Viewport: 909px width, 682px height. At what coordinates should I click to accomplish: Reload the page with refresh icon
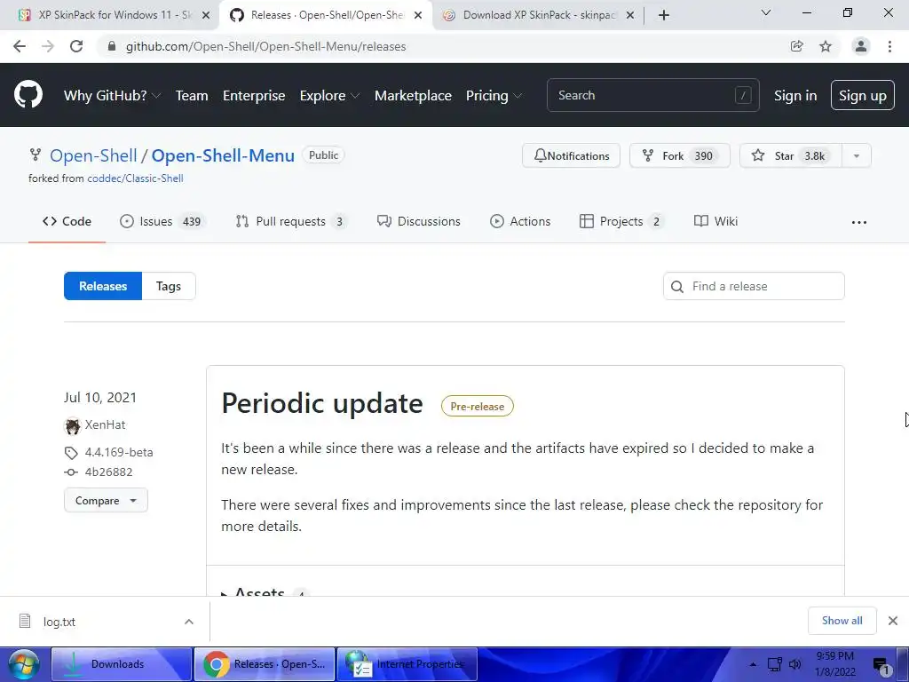coord(76,46)
